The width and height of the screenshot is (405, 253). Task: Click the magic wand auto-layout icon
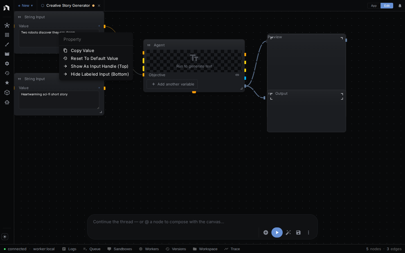pyautogui.click(x=288, y=232)
